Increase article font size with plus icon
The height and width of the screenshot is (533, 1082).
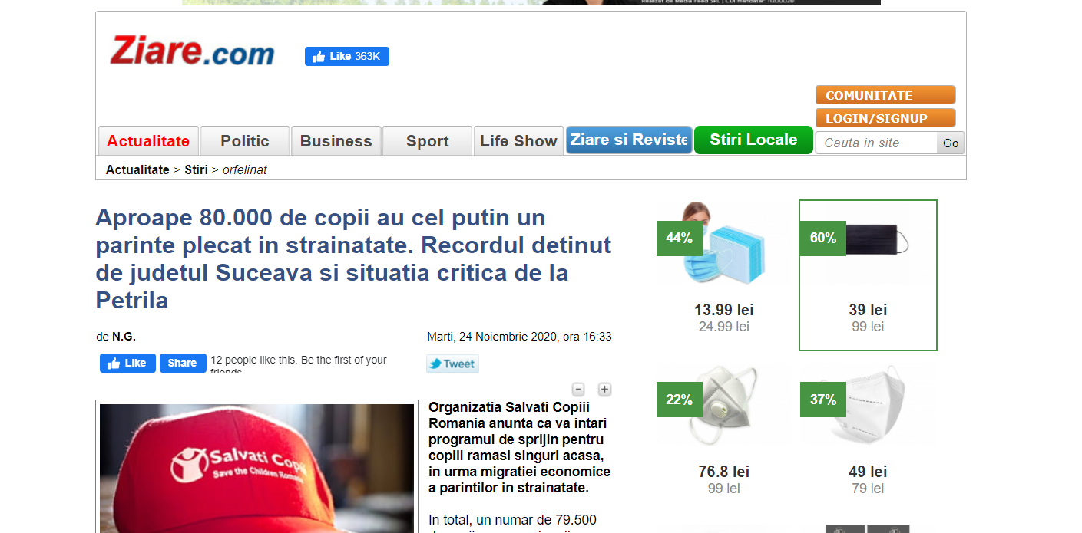pos(605,389)
